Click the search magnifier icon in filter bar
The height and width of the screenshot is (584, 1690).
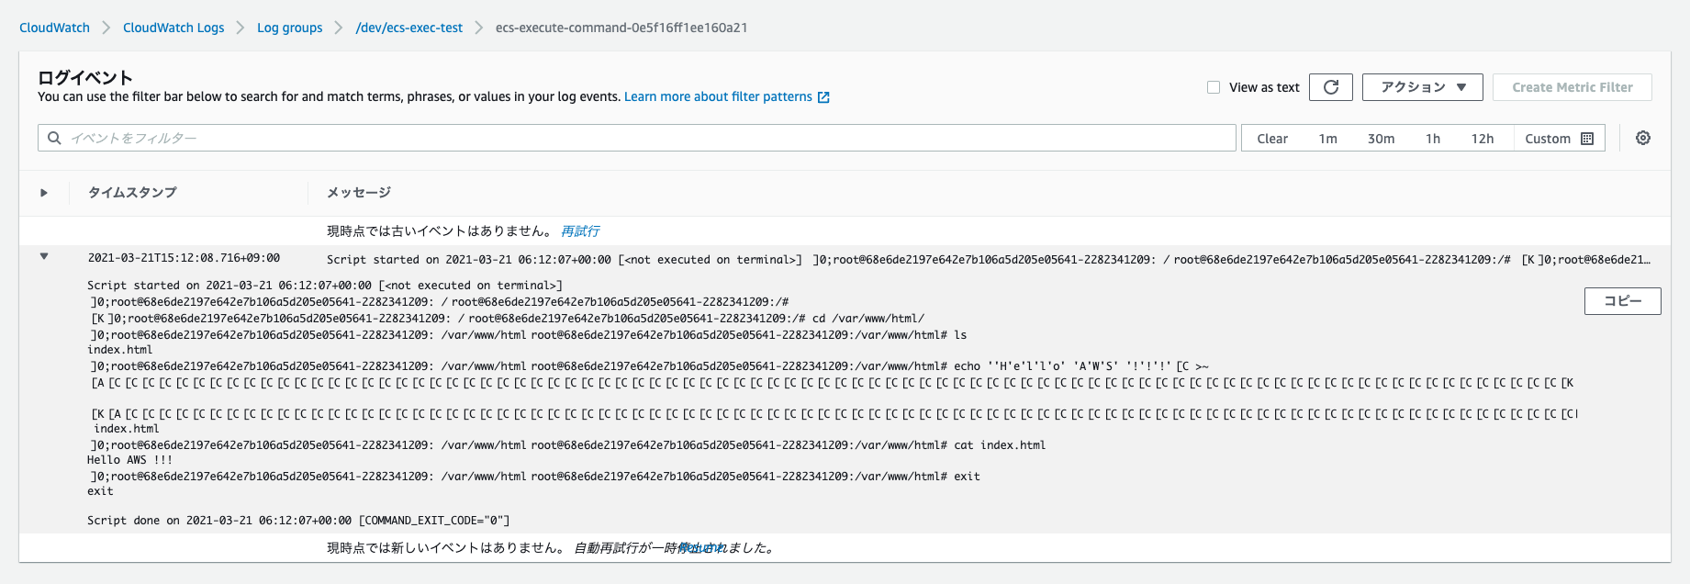(x=54, y=138)
